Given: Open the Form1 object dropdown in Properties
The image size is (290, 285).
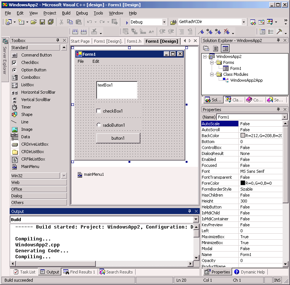Looking at the screenshot, I should click(x=285, y=117).
